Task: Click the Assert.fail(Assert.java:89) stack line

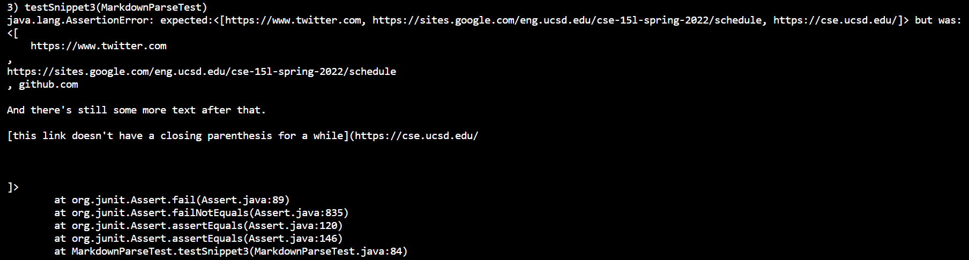Action: point(172,200)
